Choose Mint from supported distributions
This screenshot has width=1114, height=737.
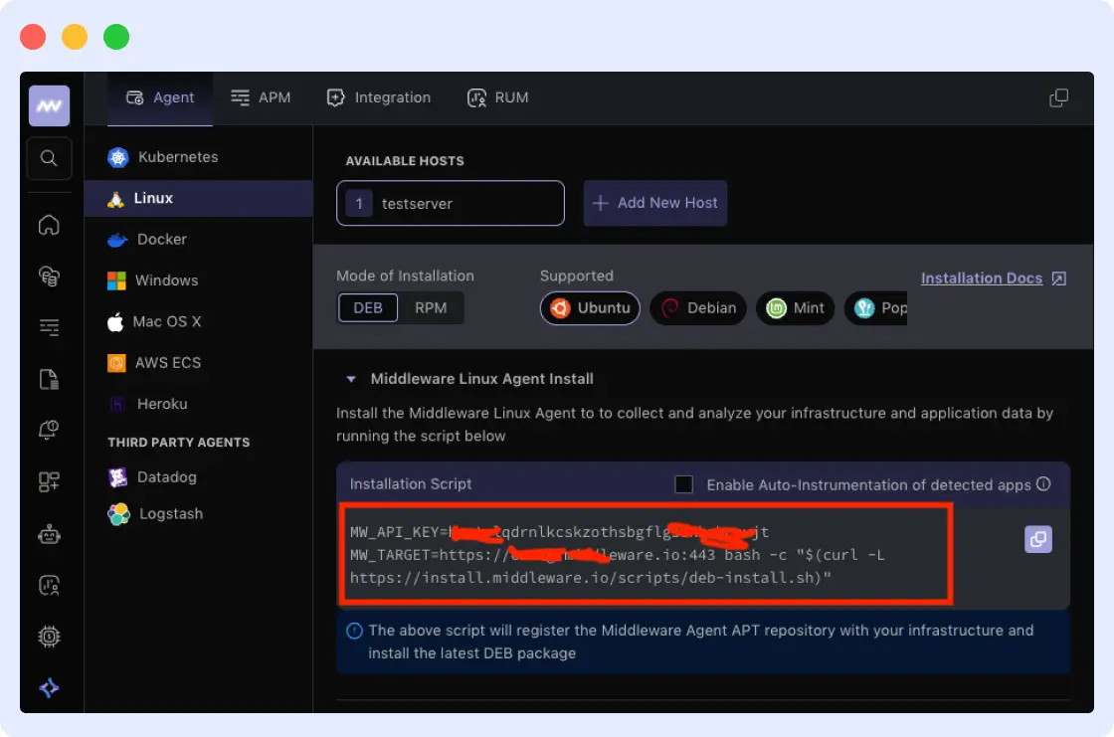point(795,308)
